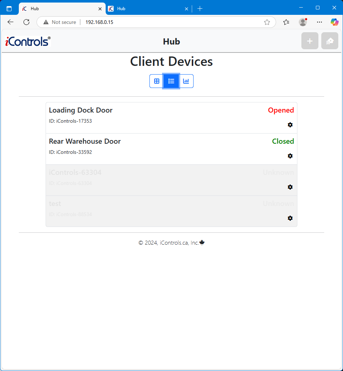Toggle the list view button
The height and width of the screenshot is (371, 343).
tap(171, 81)
